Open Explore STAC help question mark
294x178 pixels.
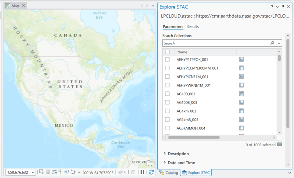pos(272,7)
